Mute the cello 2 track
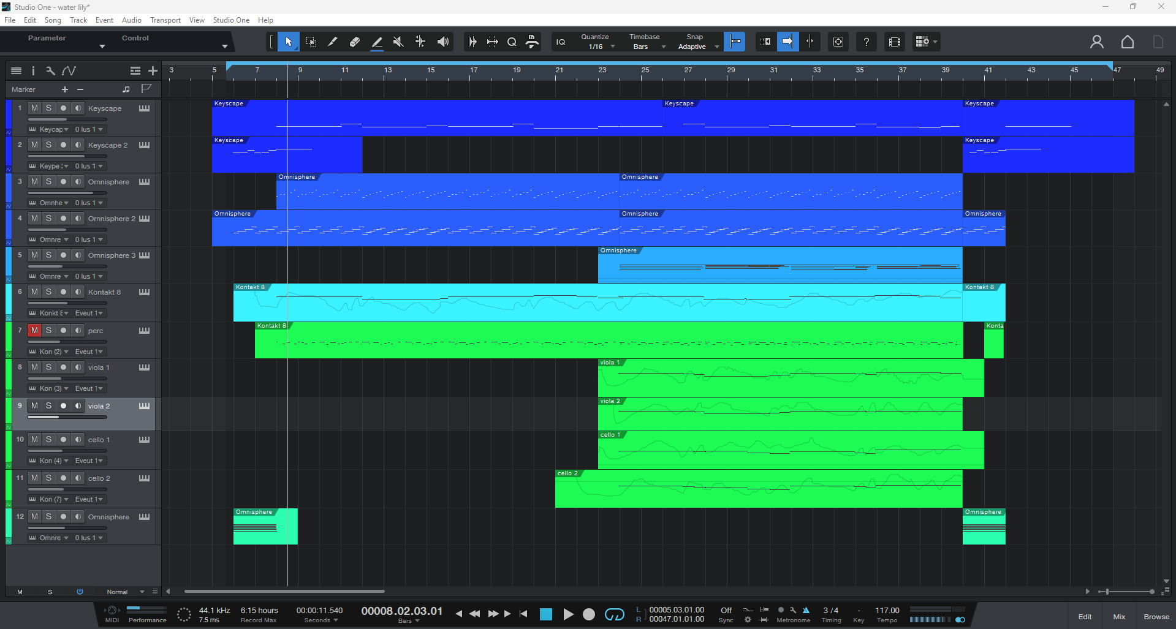This screenshot has height=629, width=1176. 34,478
